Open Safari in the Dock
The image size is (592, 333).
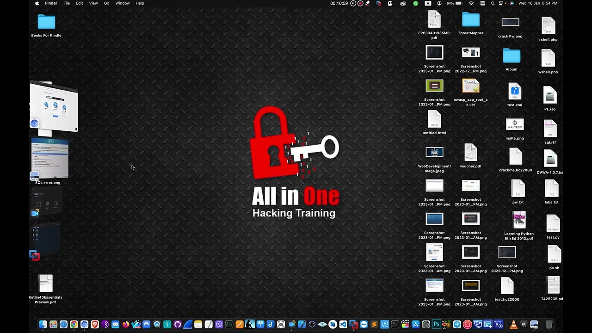tap(63, 325)
